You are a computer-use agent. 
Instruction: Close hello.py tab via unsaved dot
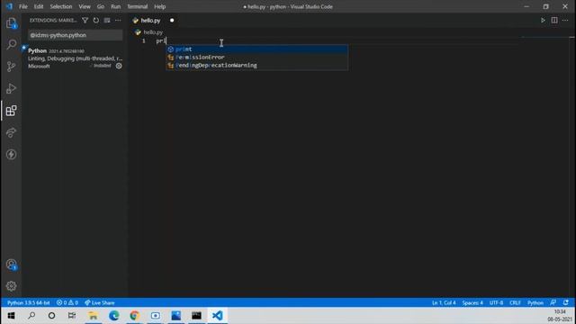pyautogui.click(x=172, y=21)
